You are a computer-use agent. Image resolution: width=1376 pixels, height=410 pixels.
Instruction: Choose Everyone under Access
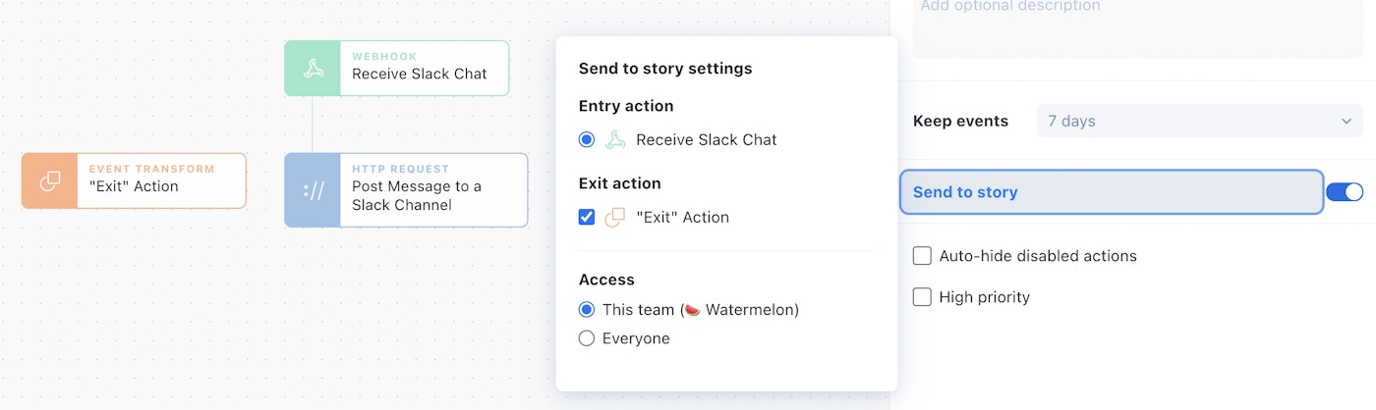pos(587,338)
